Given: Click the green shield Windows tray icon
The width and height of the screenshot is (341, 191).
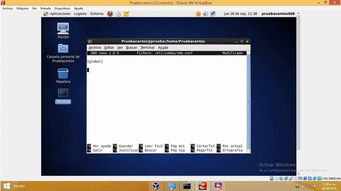Looking at the screenshot, I should pyautogui.click(x=297, y=186).
